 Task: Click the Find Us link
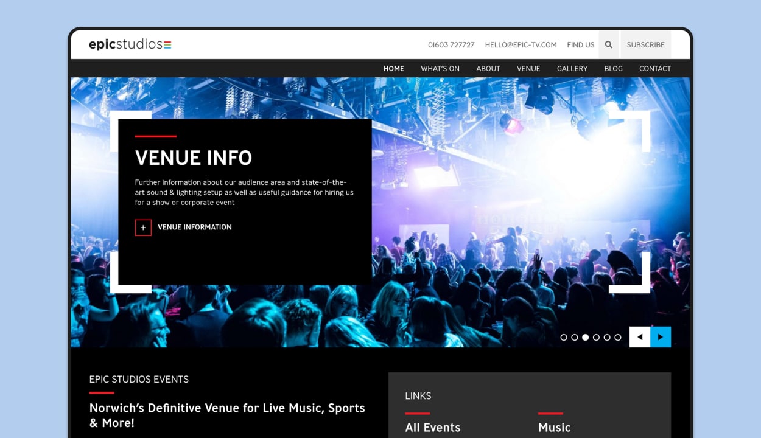581,45
